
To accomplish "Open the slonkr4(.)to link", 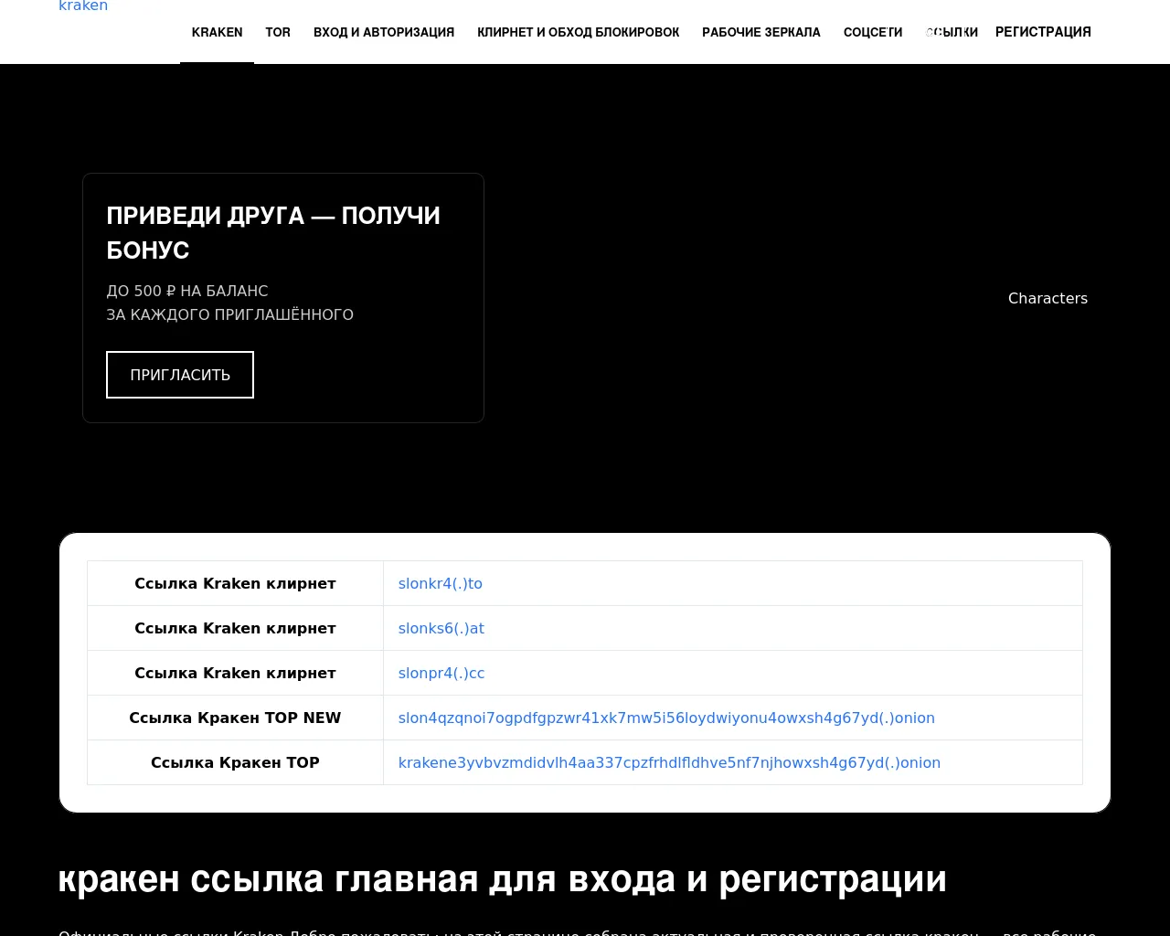I will point(441,583).
